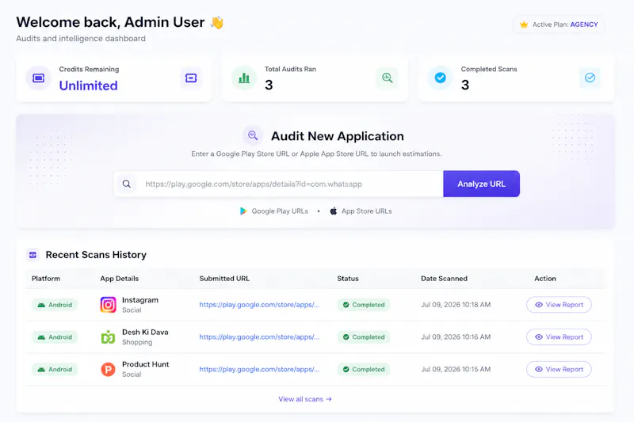Click the Google Play logo icon
Viewport: 634px width, 422px height.
tap(243, 211)
